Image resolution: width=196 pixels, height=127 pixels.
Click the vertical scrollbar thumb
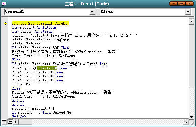191,56
